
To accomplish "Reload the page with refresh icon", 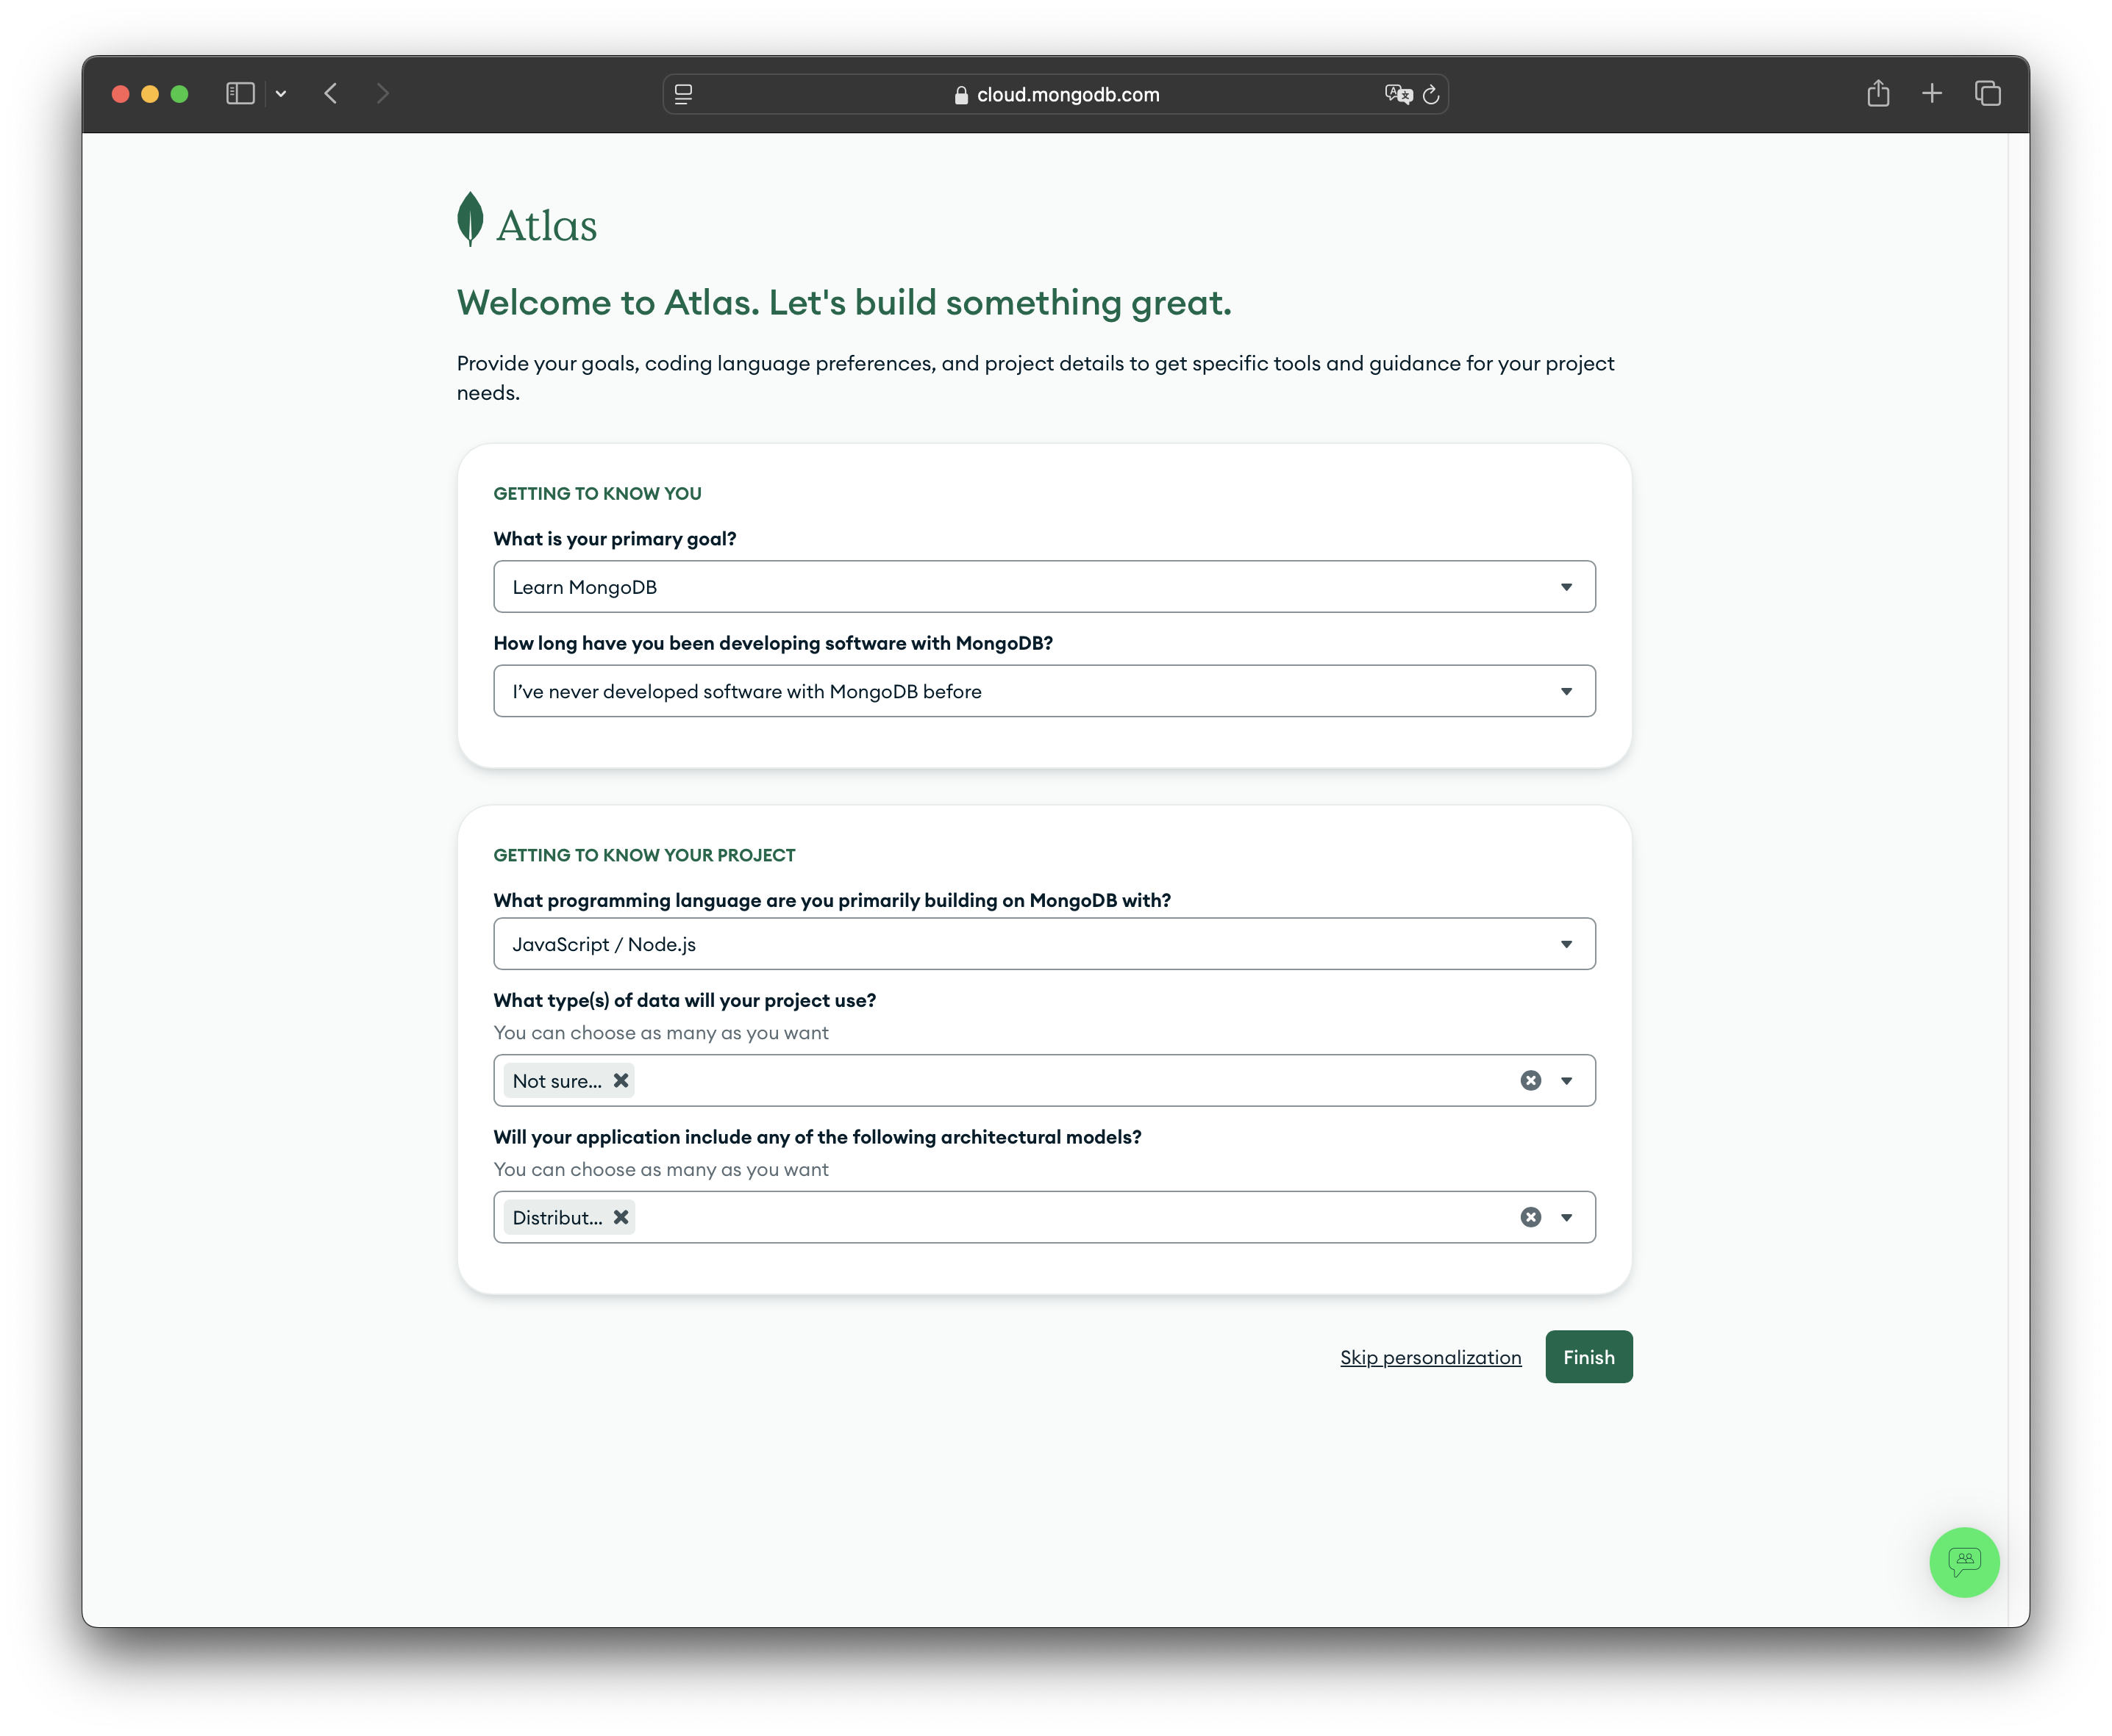I will 1431,94.
